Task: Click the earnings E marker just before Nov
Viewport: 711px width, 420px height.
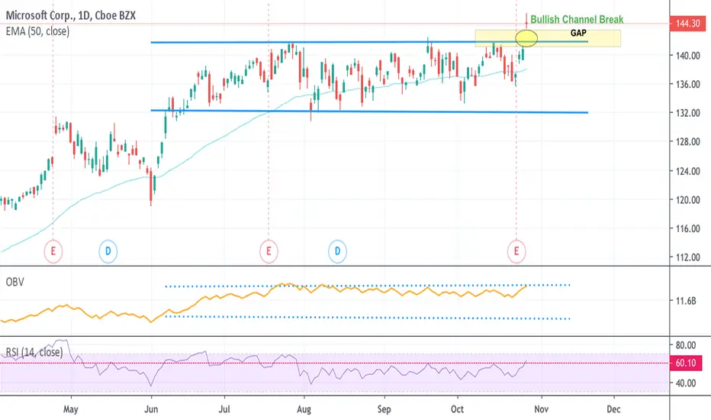Action: click(516, 251)
